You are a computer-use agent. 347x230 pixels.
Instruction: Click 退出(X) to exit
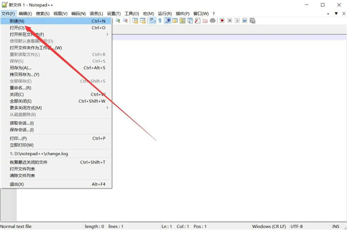(56, 184)
